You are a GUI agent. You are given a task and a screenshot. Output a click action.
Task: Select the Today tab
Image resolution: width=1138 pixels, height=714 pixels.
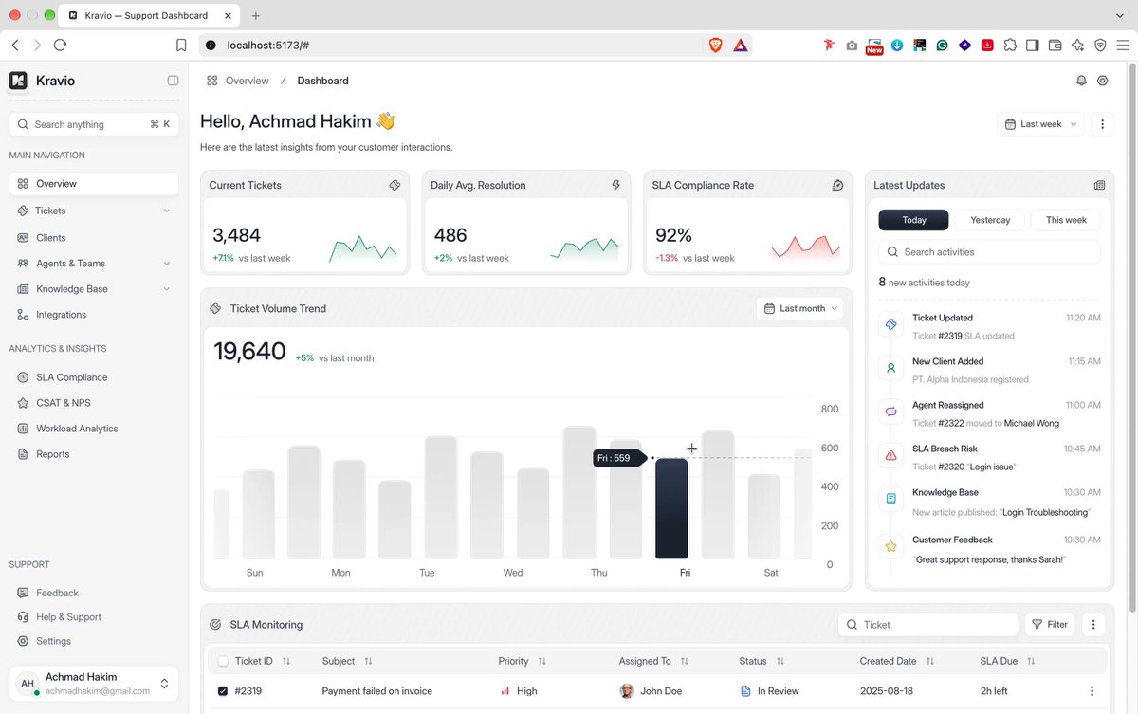(x=914, y=220)
